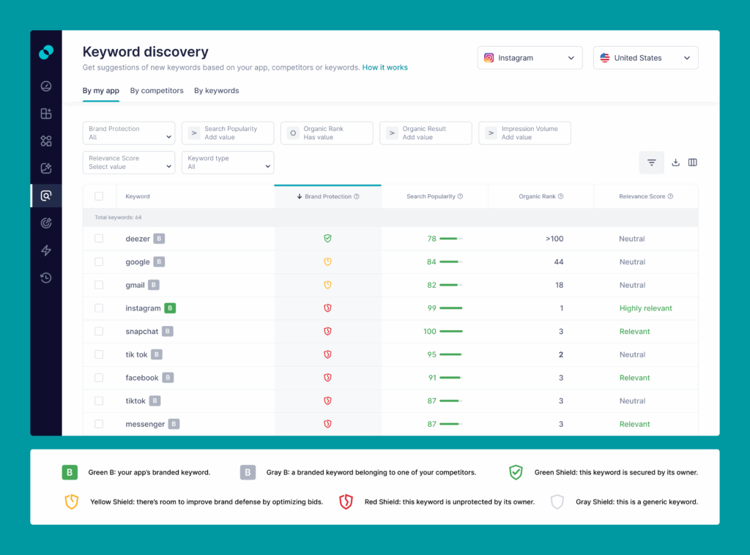Open the Keyword type dropdown
The width and height of the screenshot is (750, 555).
tap(227, 162)
